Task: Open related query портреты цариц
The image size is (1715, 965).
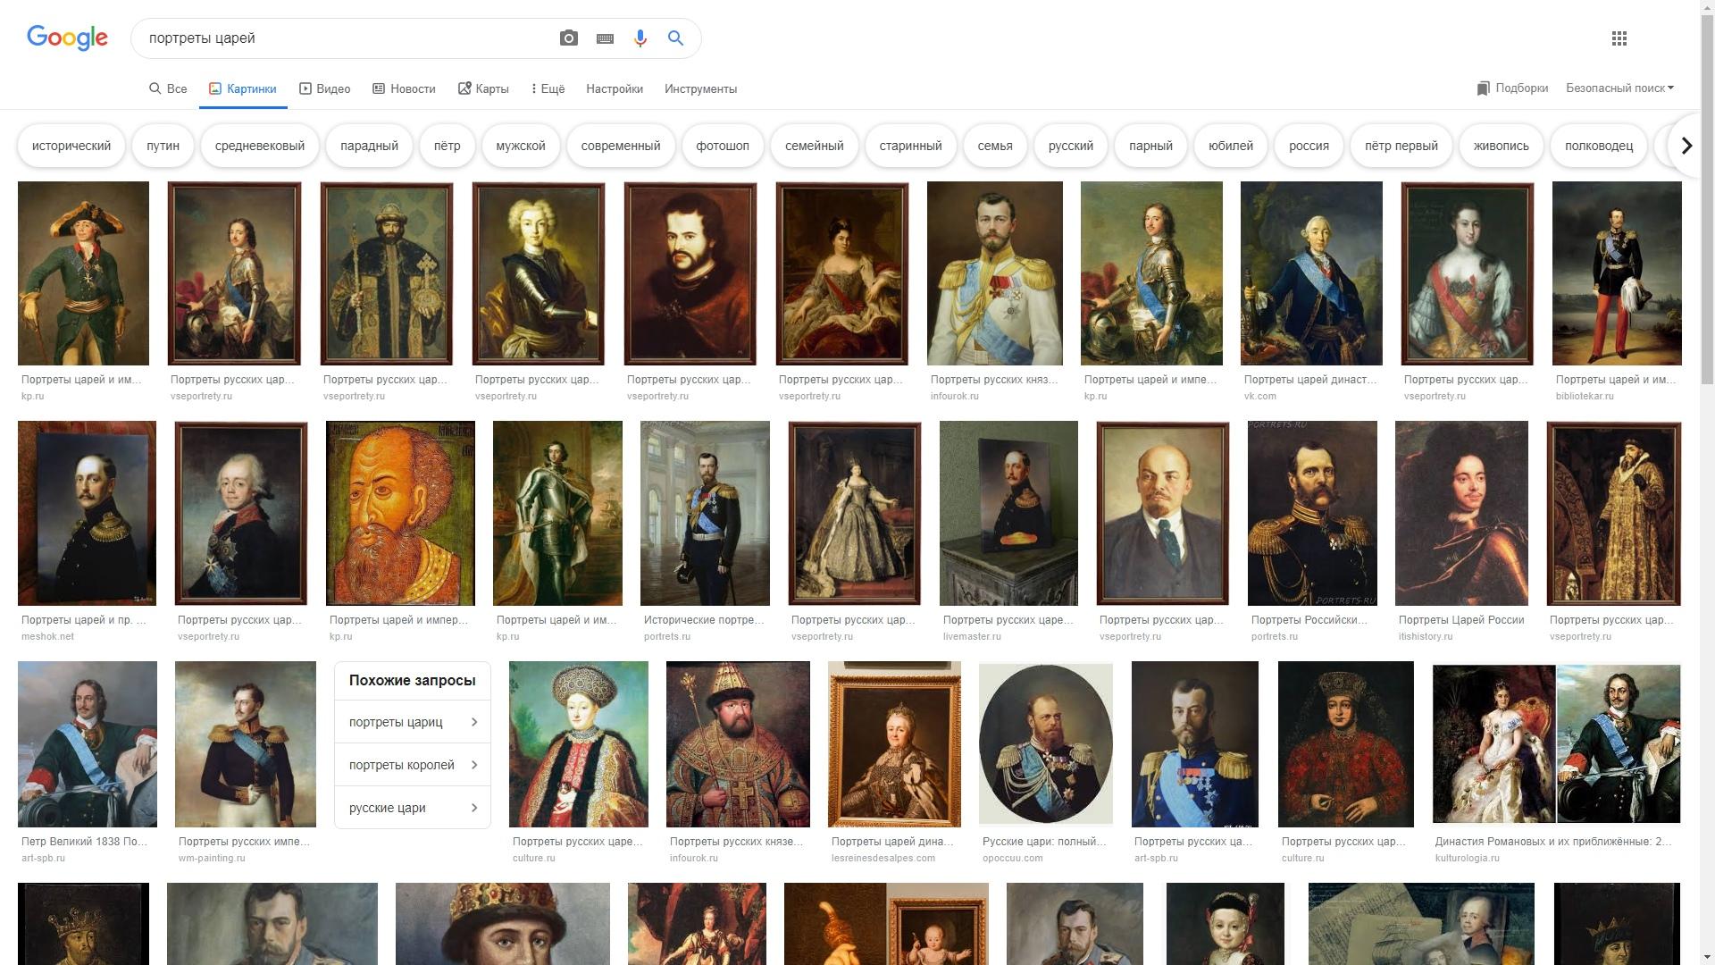Action: [x=413, y=722]
